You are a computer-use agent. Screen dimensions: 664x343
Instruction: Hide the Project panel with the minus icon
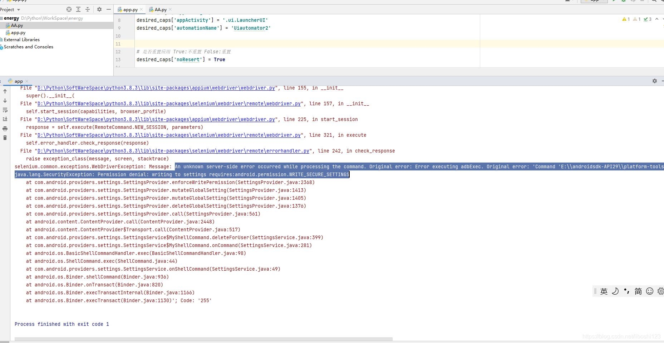109,9
